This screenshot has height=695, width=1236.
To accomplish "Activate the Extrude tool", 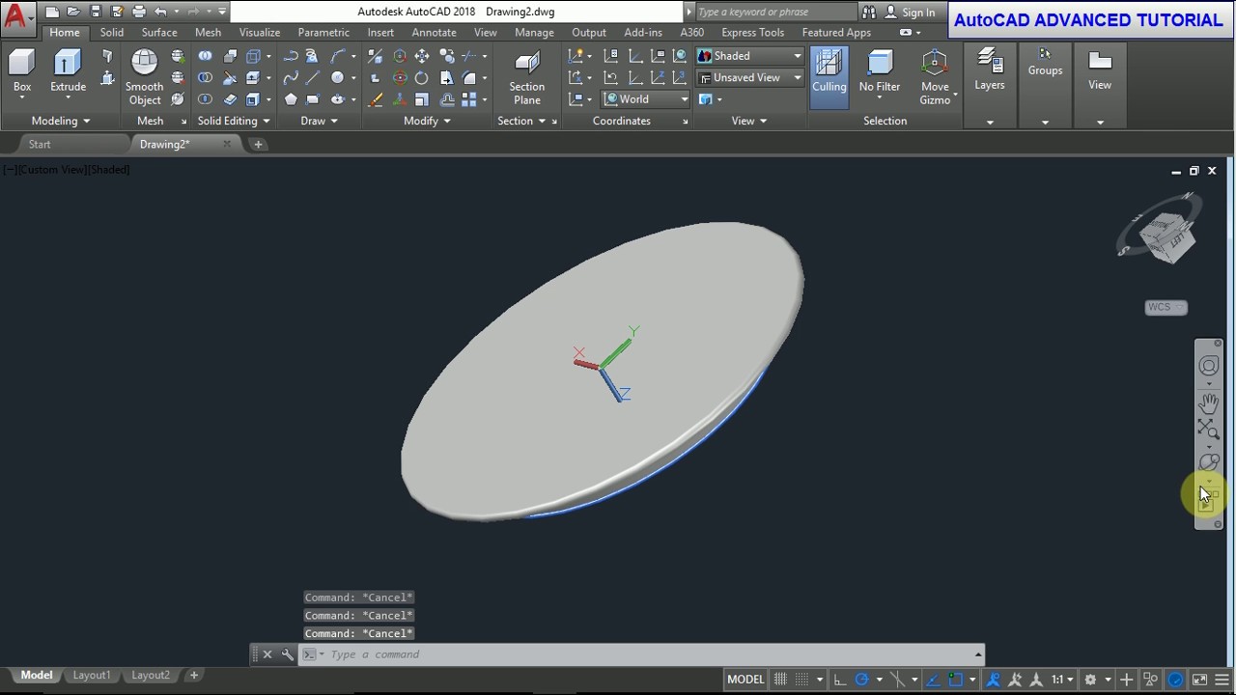I will (x=68, y=72).
